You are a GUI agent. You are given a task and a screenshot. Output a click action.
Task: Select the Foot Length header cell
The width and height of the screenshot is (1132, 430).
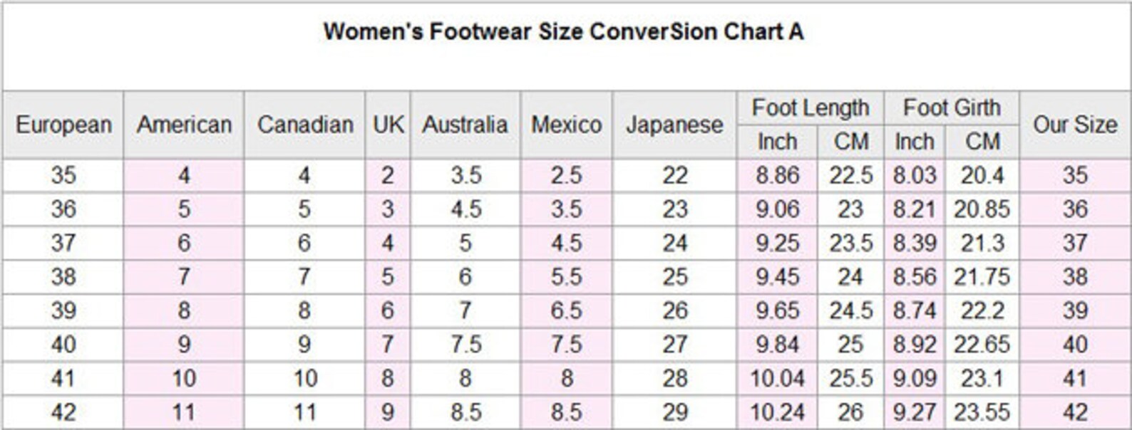coord(811,108)
